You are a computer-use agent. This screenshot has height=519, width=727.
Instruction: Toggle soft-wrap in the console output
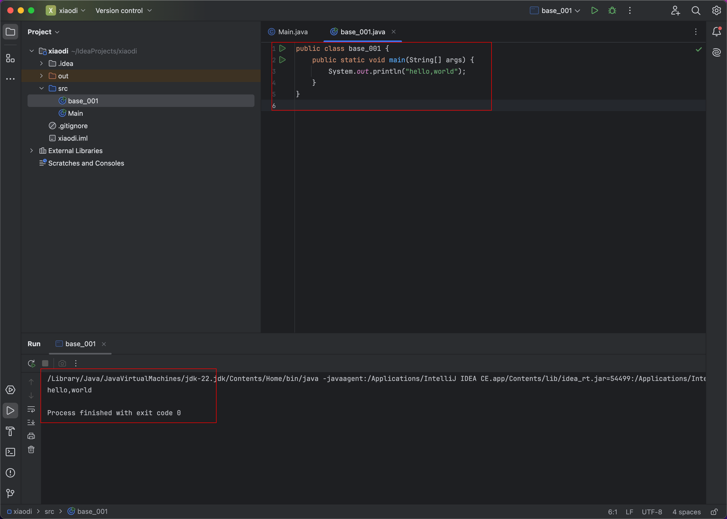pos(31,409)
